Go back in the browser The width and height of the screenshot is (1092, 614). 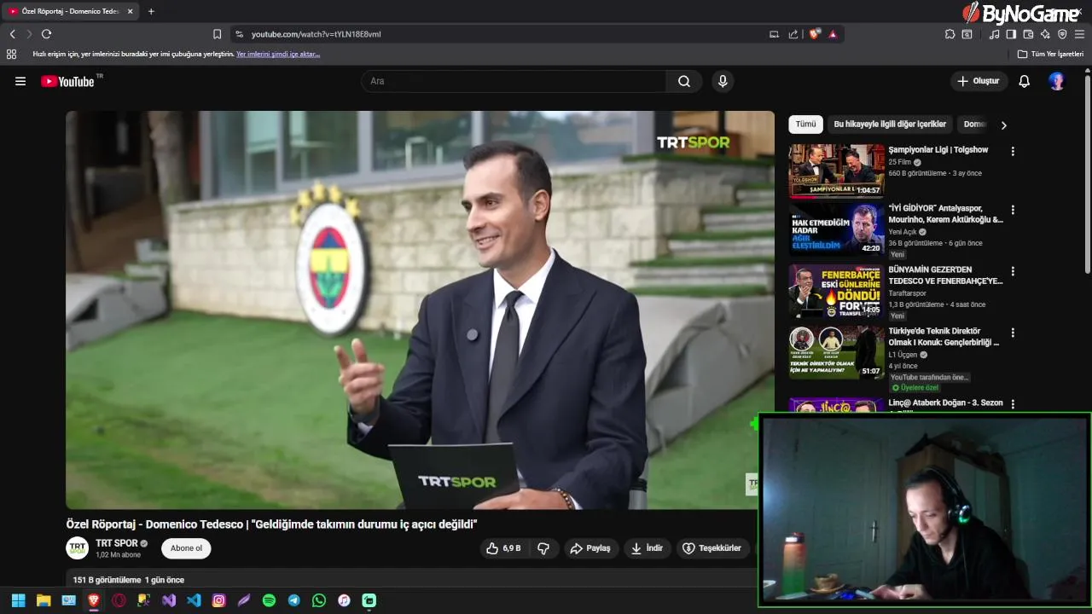point(13,34)
